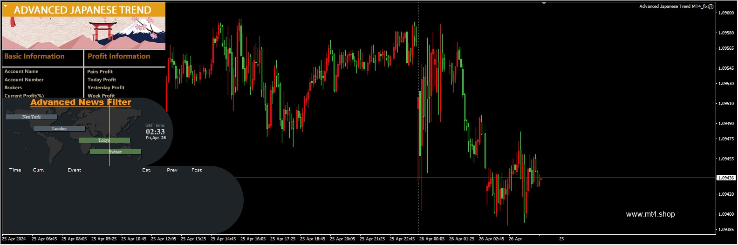This screenshot has width=738, height=245.
Task: Click the 1.09600 price scale label
Action: pos(726,13)
